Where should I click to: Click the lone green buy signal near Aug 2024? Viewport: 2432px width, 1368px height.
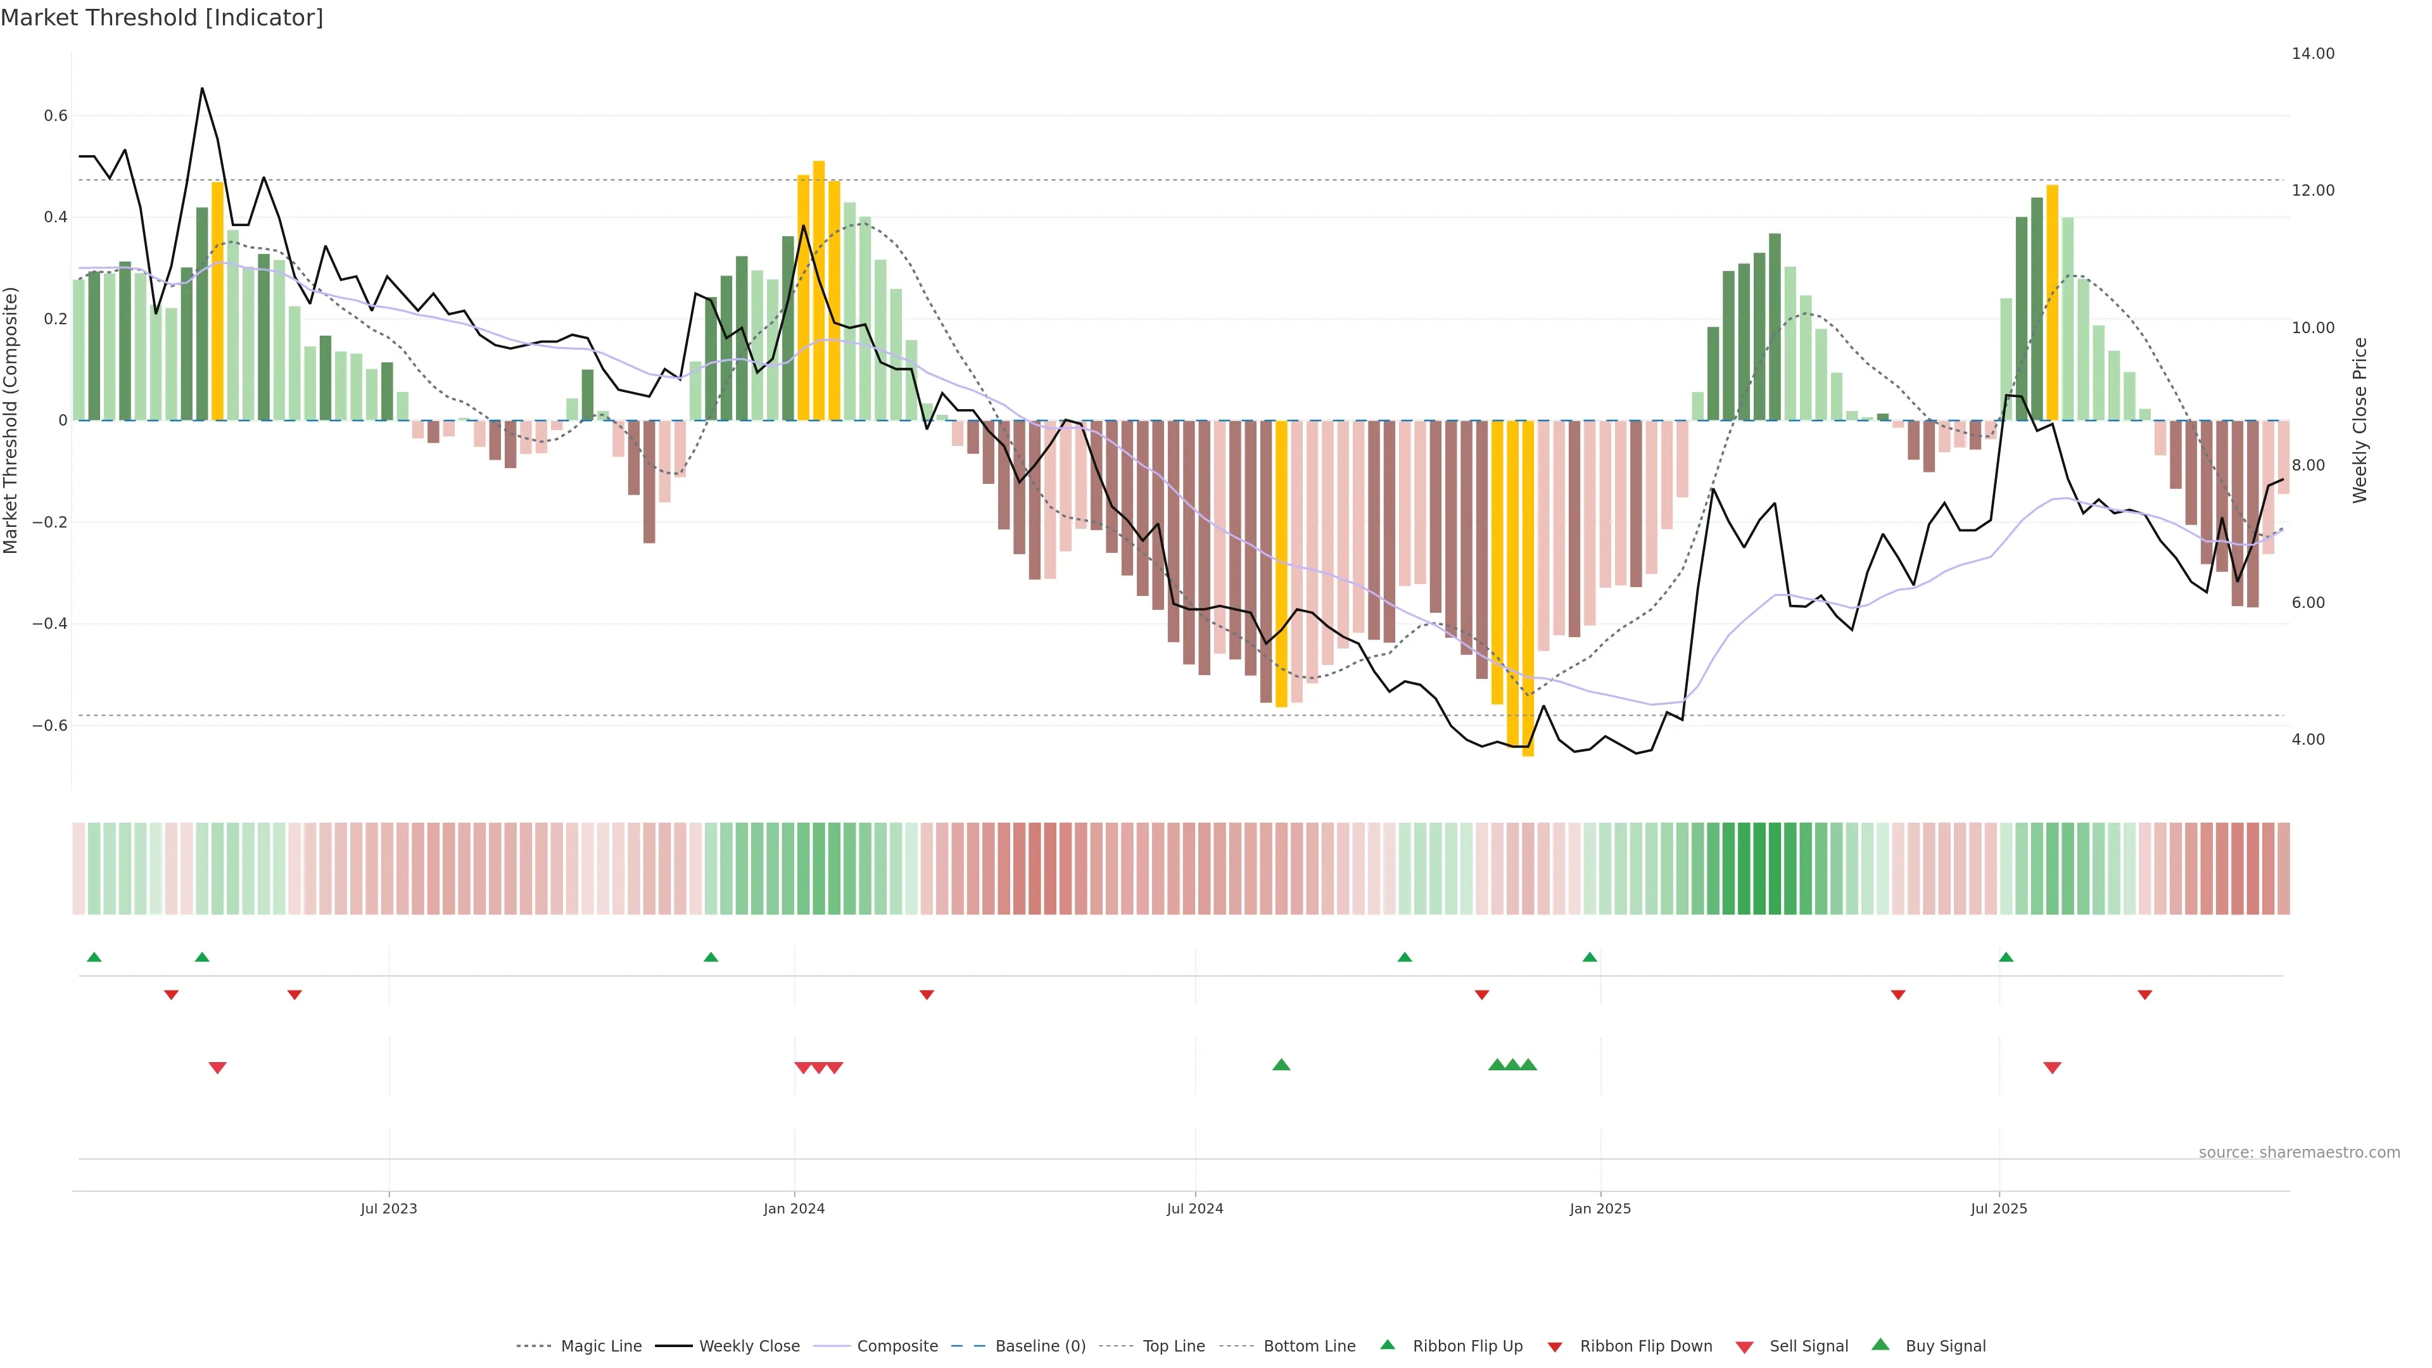[1281, 1065]
